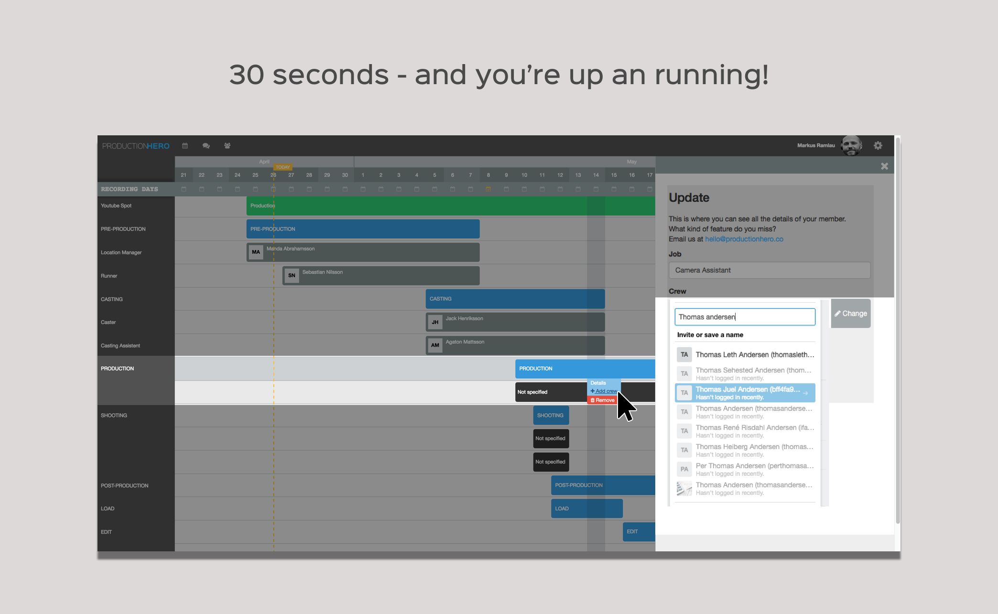Open the settings gear at top right
The width and height of the screenshot is (998, 614).
tap(878, 145)
